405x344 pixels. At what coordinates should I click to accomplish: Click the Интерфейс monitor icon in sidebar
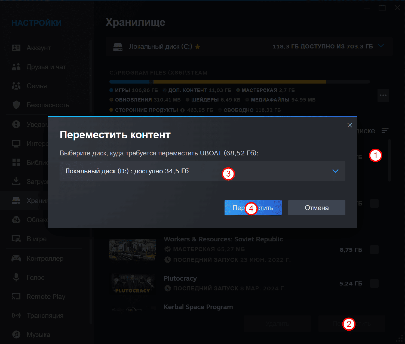point(16,143)
